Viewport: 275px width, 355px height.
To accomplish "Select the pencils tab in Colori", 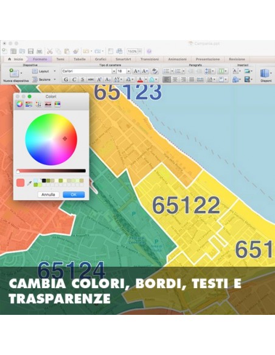I will coord(58,104).
